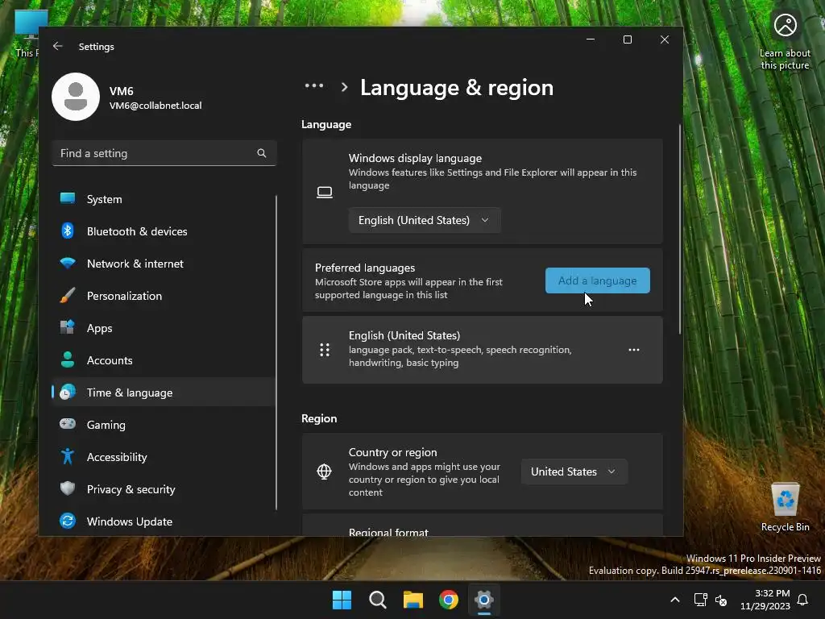Go back with the Settings back arrow
Screen dimensions: 825x619
[58, 46]
